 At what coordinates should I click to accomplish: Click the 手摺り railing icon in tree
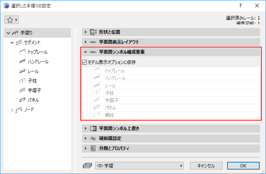click(15, 33)
